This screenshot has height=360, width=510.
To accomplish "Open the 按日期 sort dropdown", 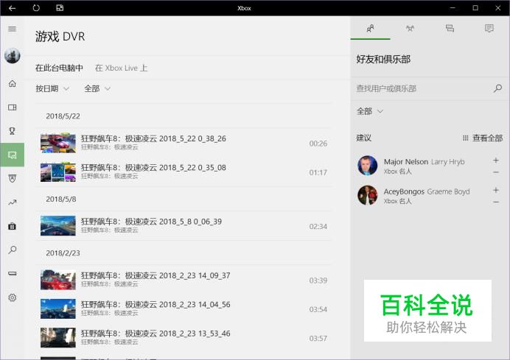I will (52, 88).
